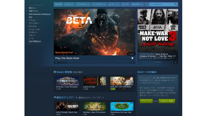The image size is (207, 116).
Task: Select 早期アクセス genre link
Action: [x=34, y=11]
